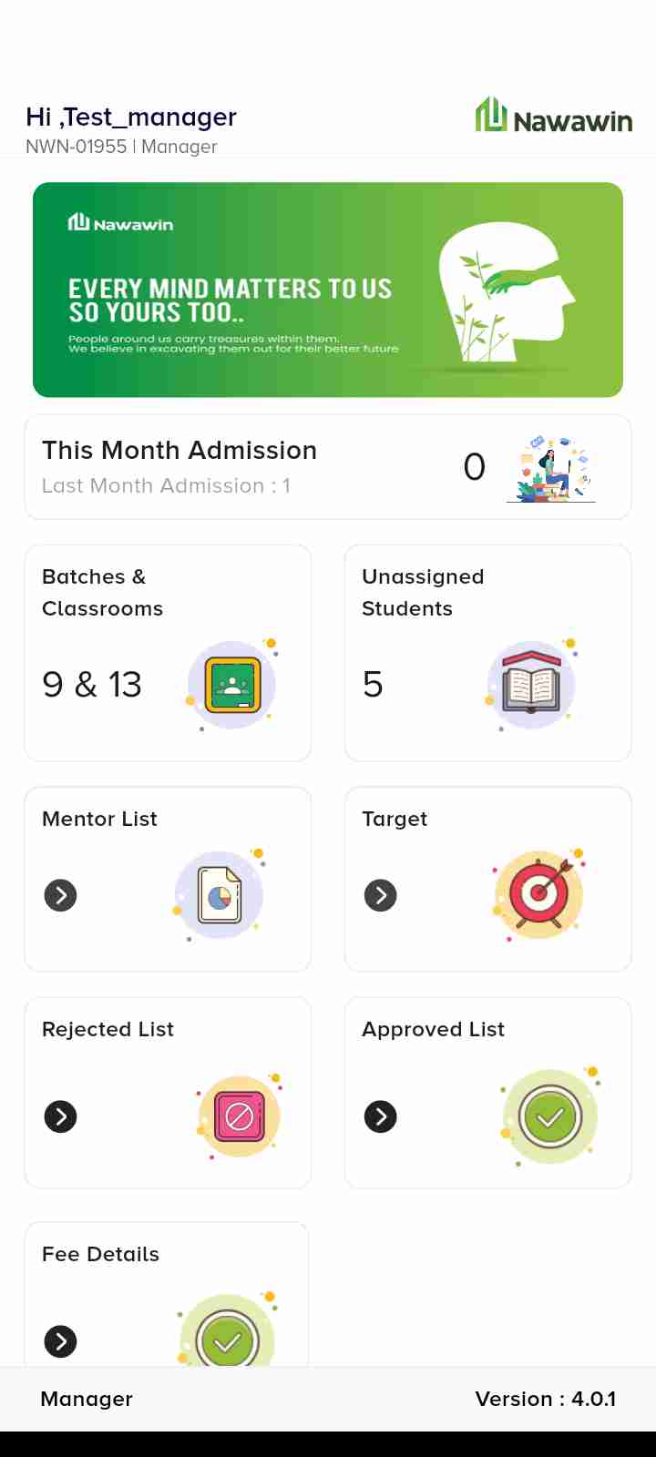Tap the student studying illustration

[x=551, y=468]
